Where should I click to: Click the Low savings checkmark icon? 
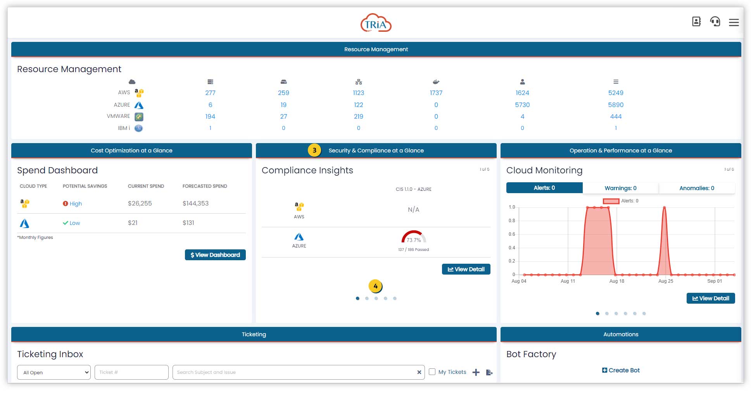pyautogui.click(x=66, y=223)
